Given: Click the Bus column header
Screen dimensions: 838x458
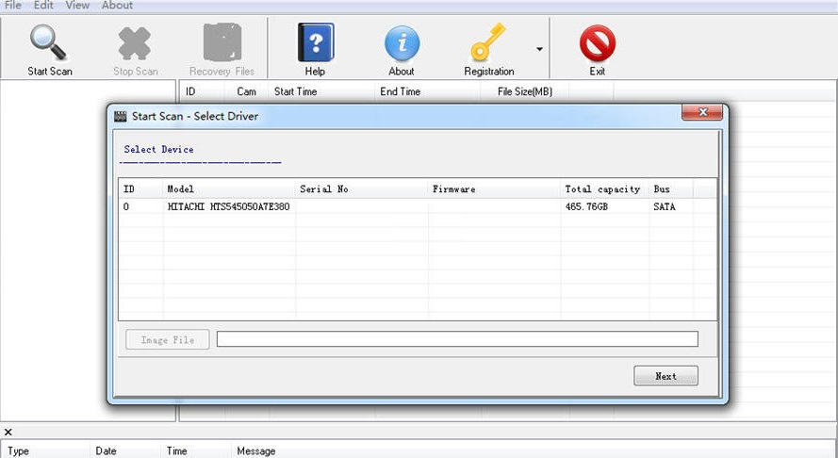Looking at the screenshot, I should (671, 188).
